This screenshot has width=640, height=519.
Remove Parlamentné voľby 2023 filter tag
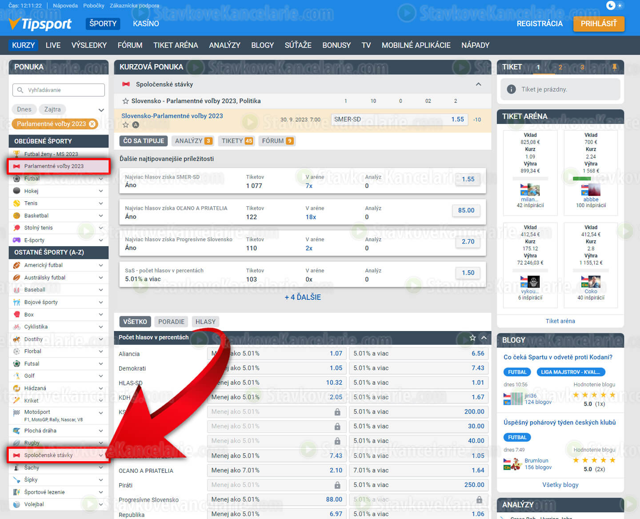coord(92,124)
